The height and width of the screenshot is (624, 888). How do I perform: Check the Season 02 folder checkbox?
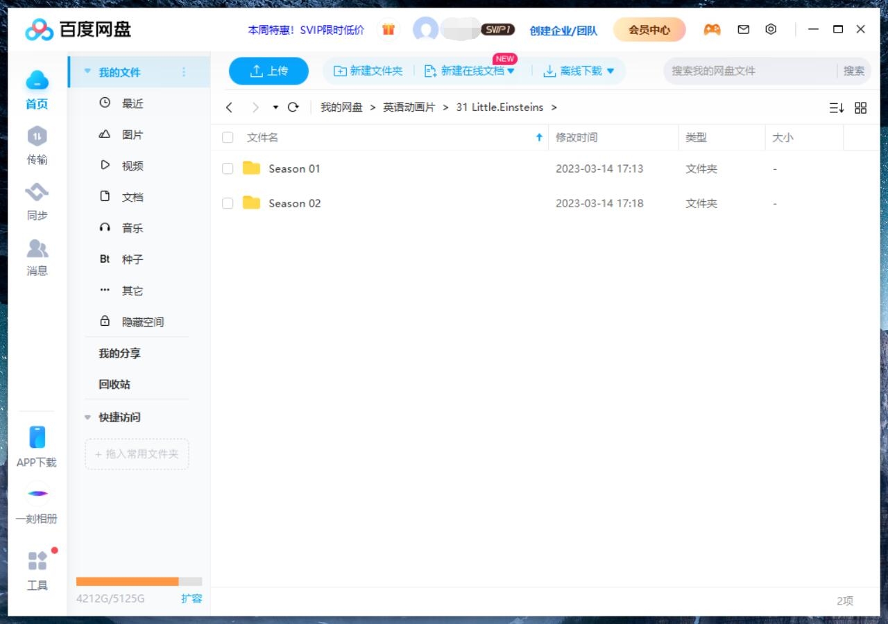228,203
